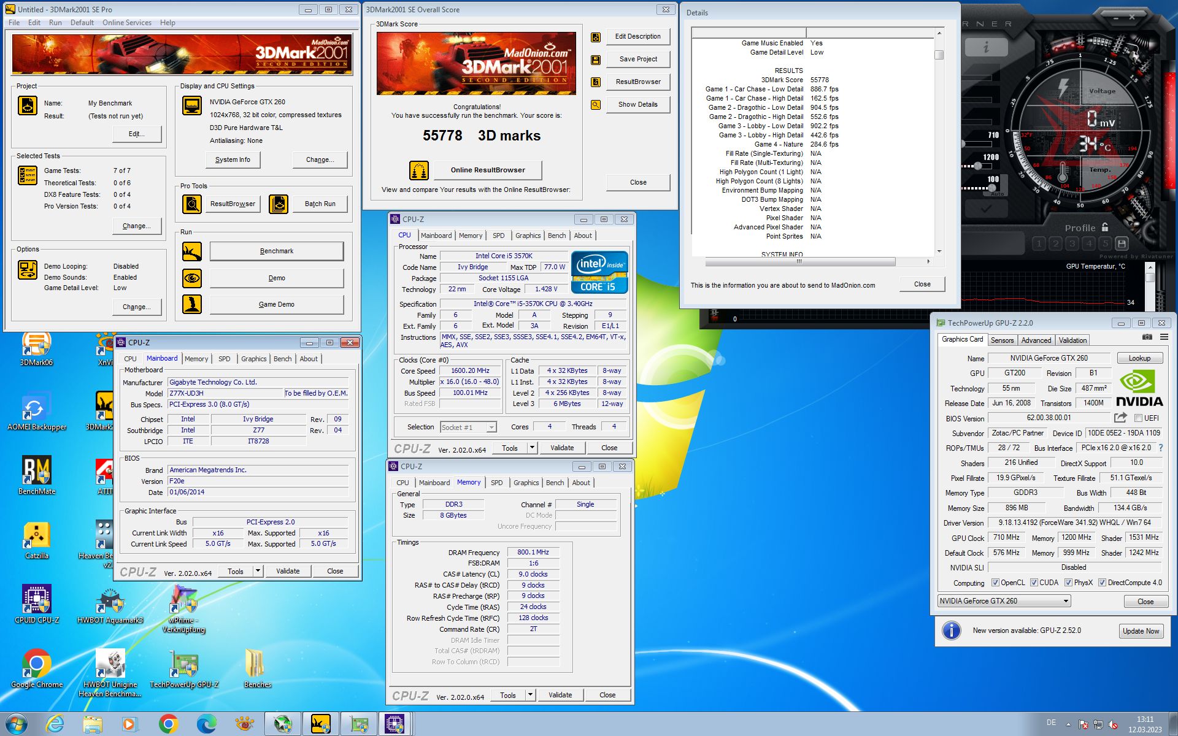Click the Afterburner apply checkmark button
The width and height of the screenshot is (1178, 736).
coord(986,209)
